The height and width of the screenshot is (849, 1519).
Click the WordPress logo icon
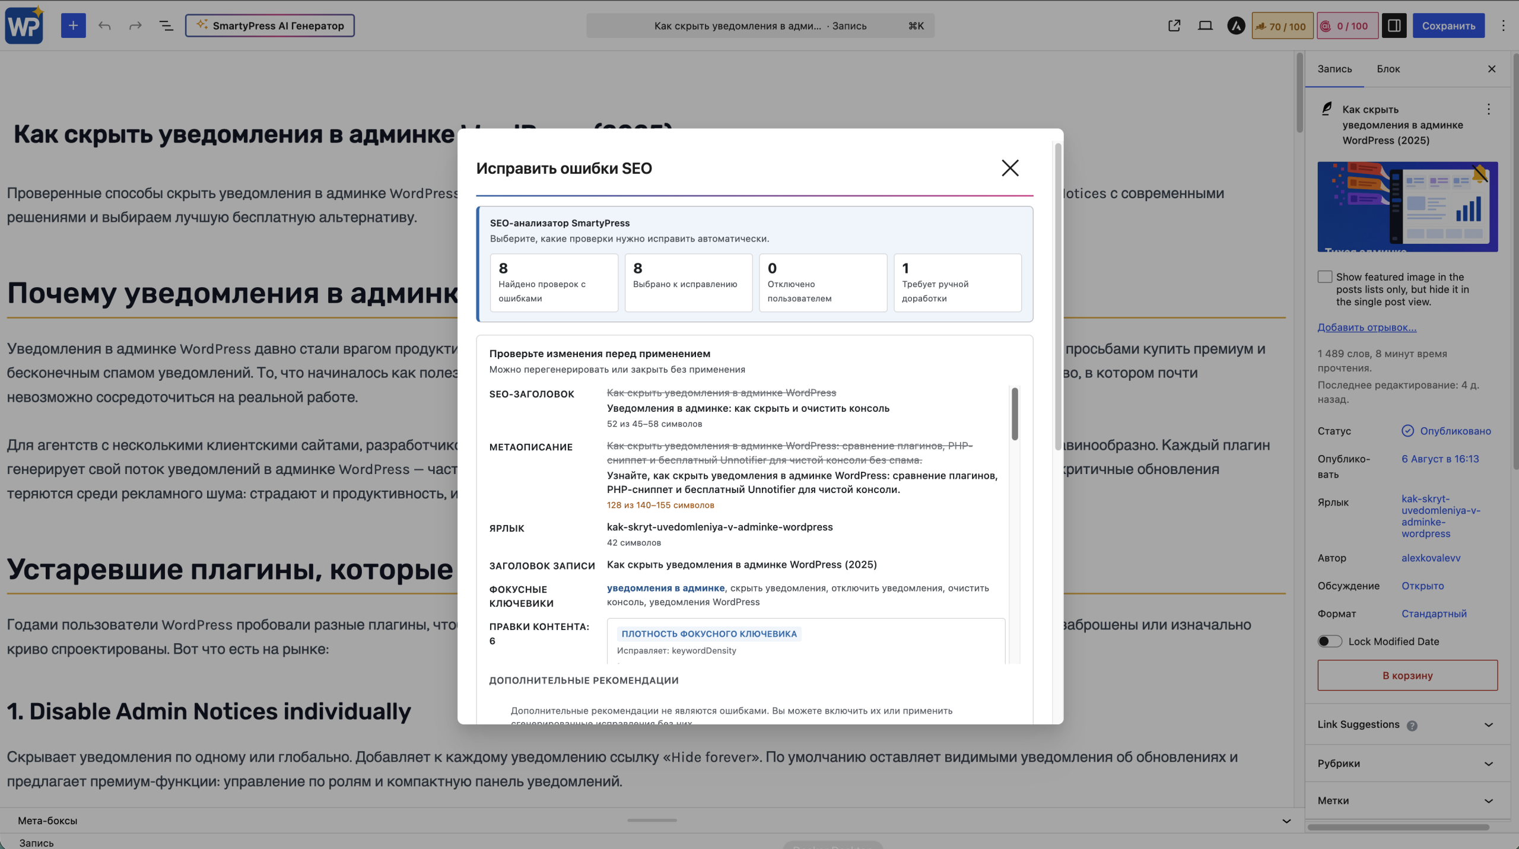click(24, 26)
